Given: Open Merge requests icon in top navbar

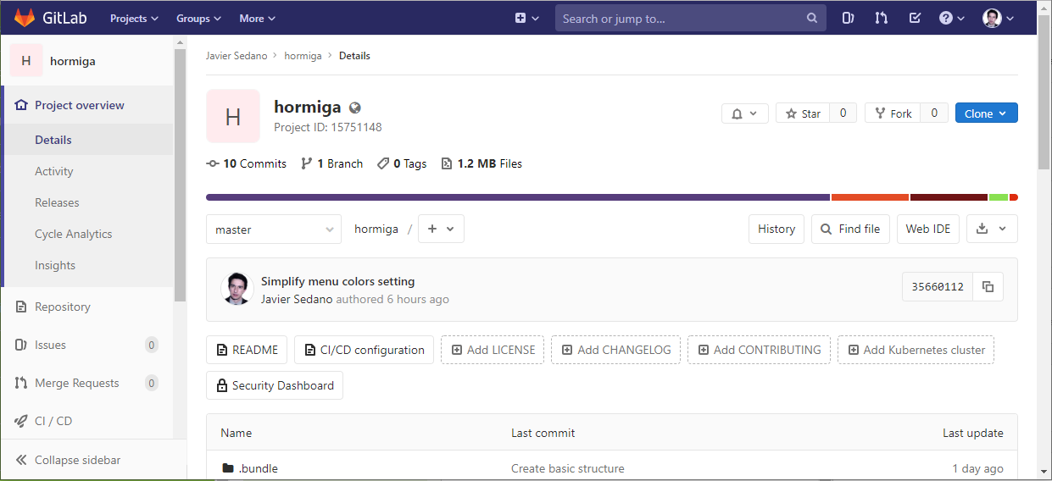Looking at the screenshot, I should (x=882, y=18).
